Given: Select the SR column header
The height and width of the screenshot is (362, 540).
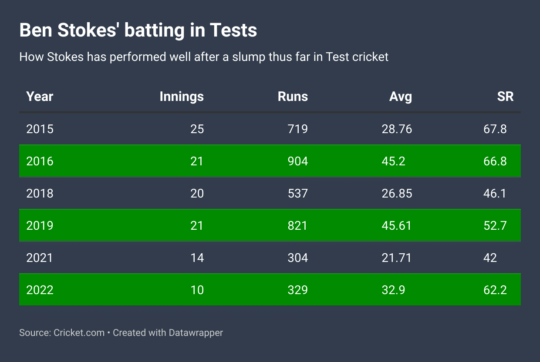Looking at the screenshot, I should click(505, 96).
